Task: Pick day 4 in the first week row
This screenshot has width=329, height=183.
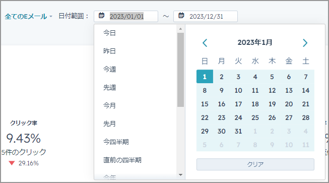Action: [x=255, y=77]
